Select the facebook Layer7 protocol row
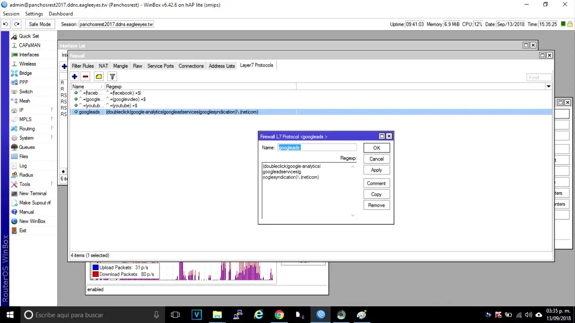 tap(312, 93)
